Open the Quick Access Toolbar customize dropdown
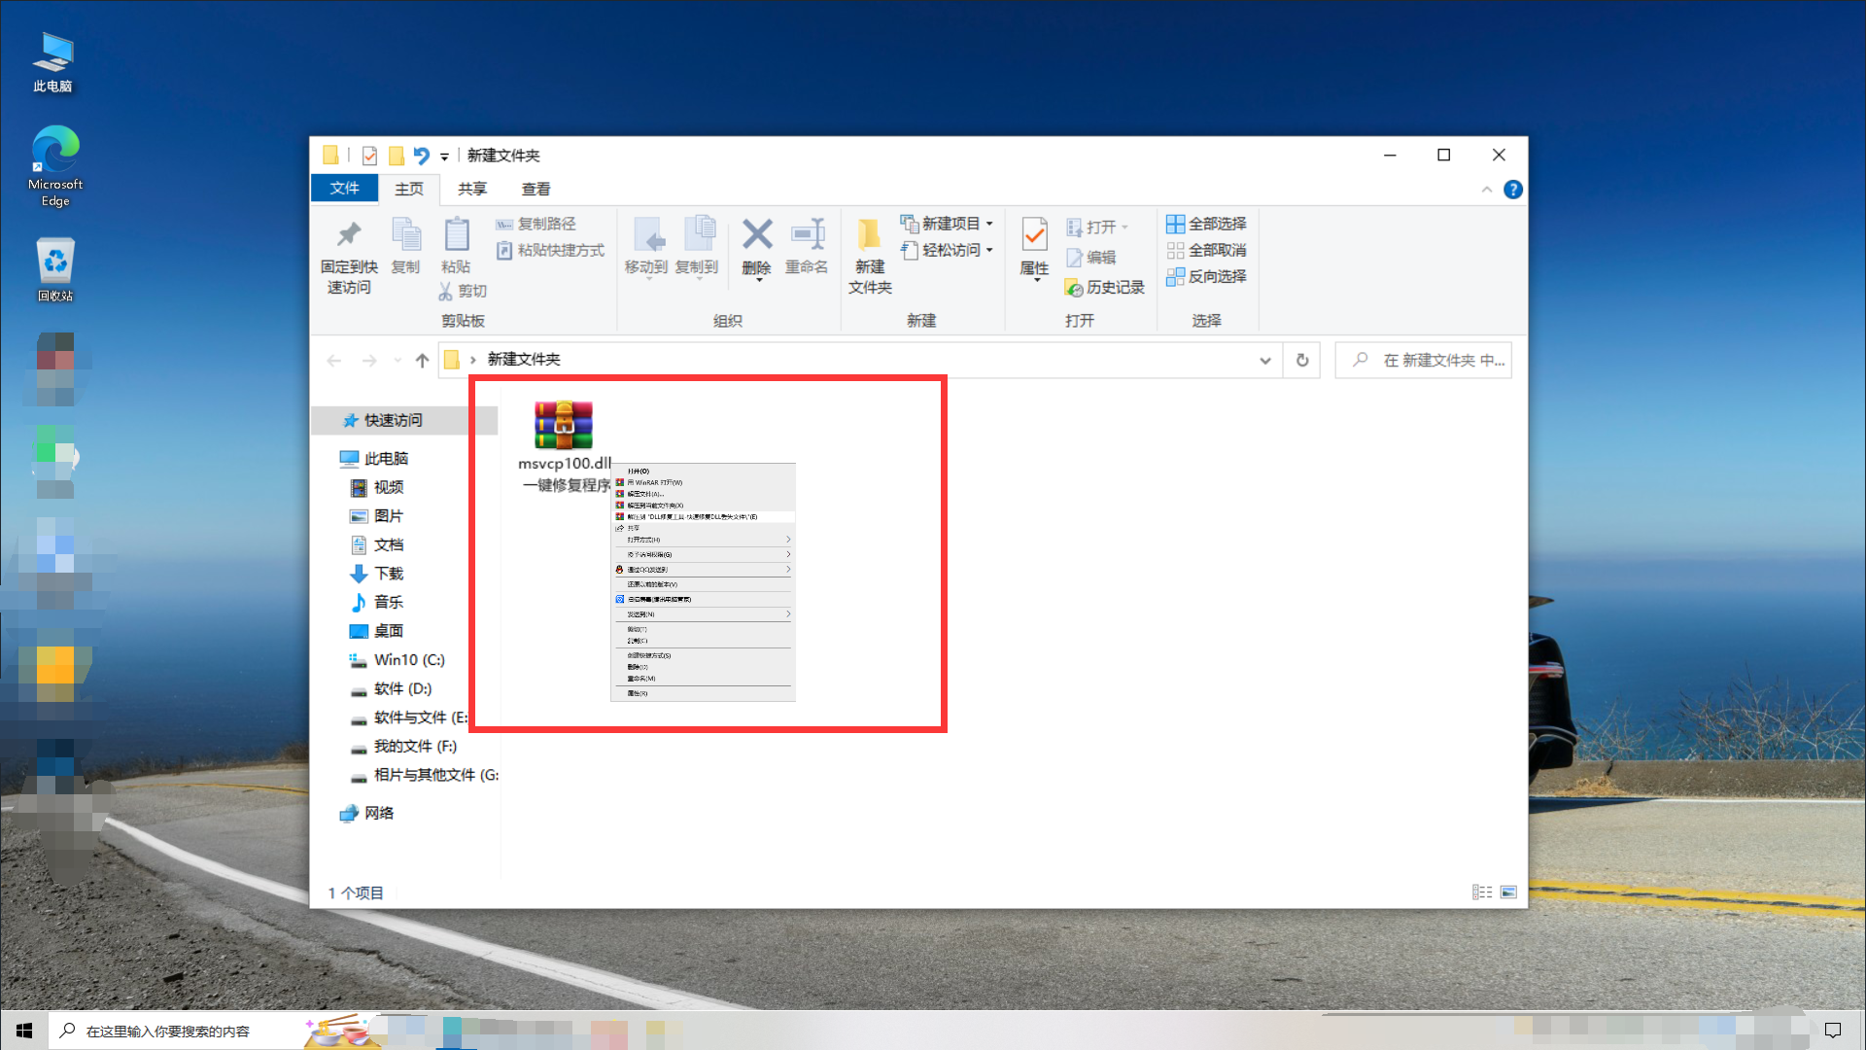This screenshot has height=1050, width=1866. (444, 156)
